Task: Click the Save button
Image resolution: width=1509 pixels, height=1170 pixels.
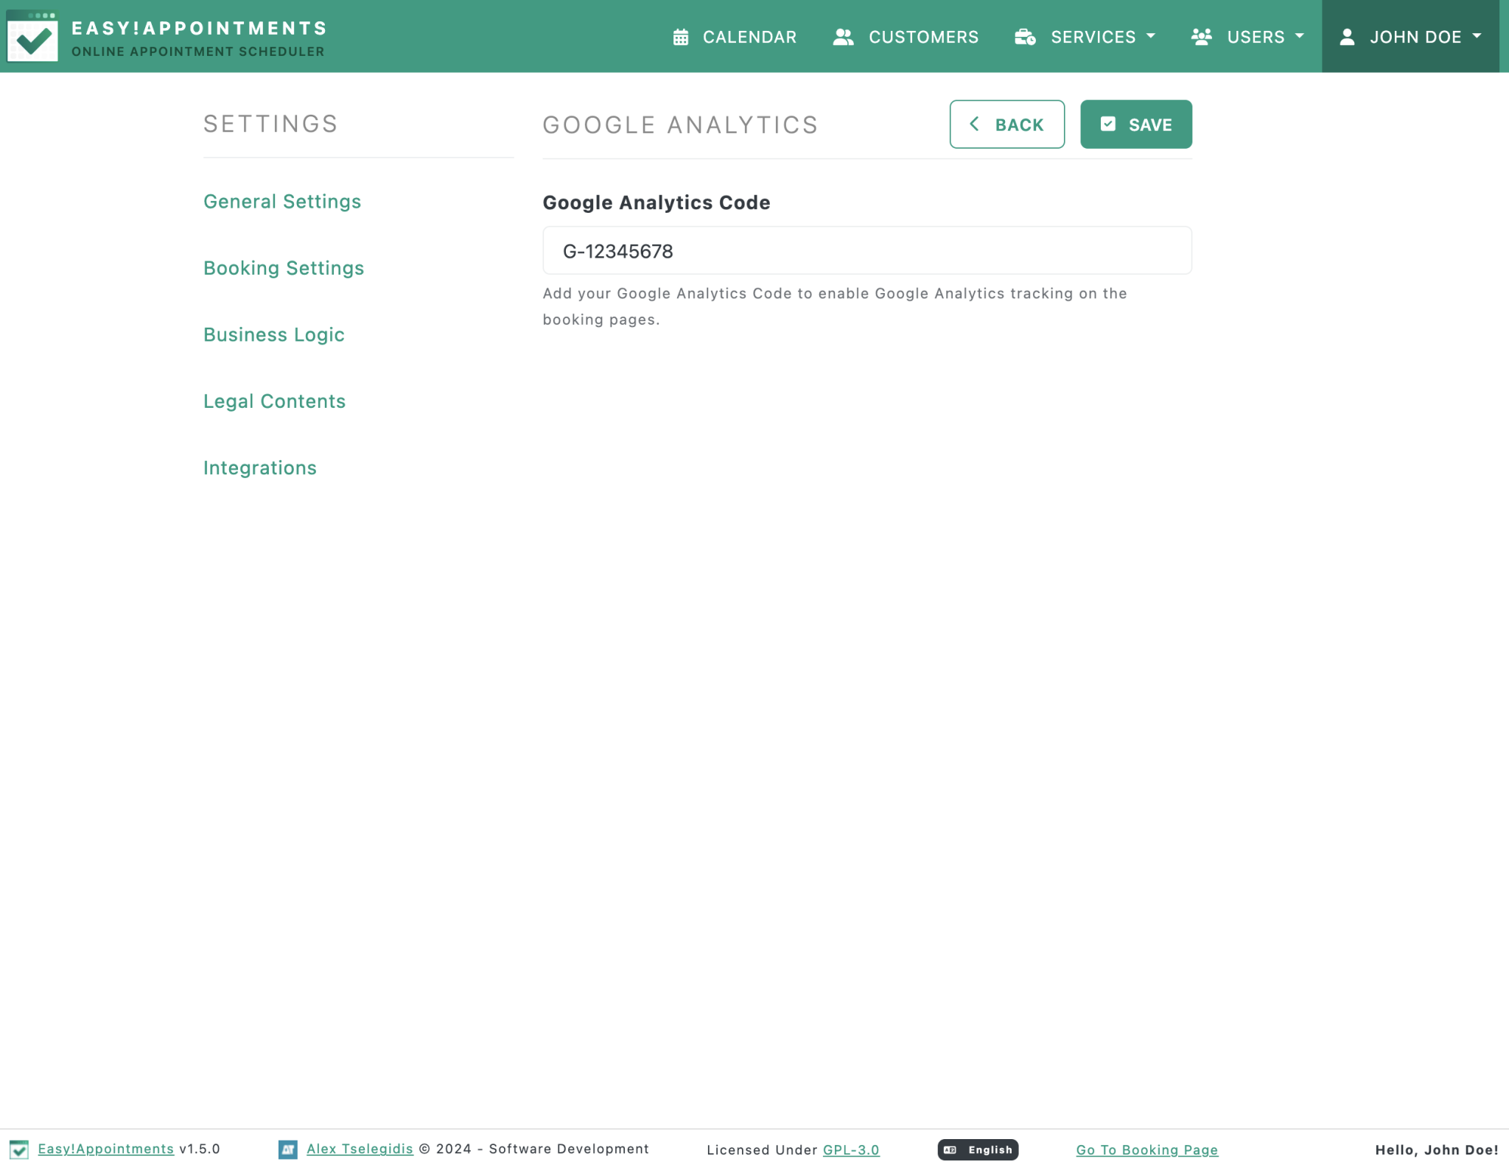Action: [1136, 124]
